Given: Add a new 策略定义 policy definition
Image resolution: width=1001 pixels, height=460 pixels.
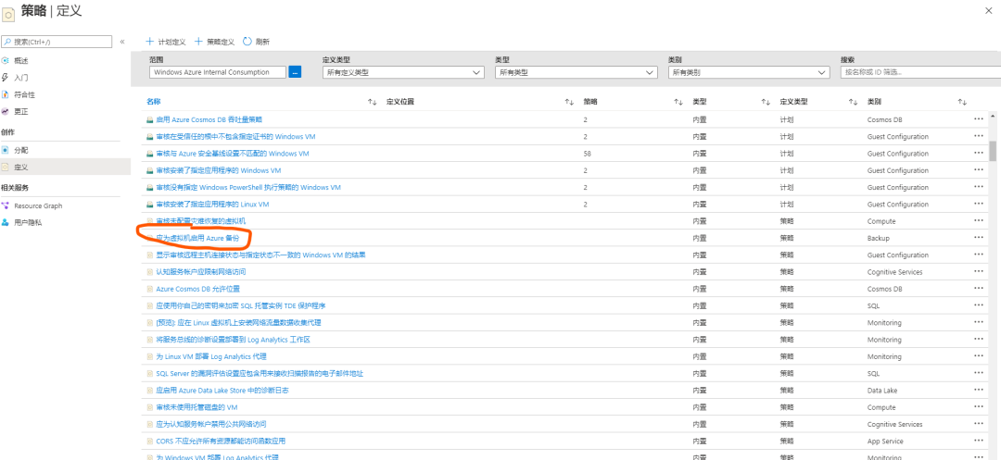Looking at the screenshot, I should 214,42.
